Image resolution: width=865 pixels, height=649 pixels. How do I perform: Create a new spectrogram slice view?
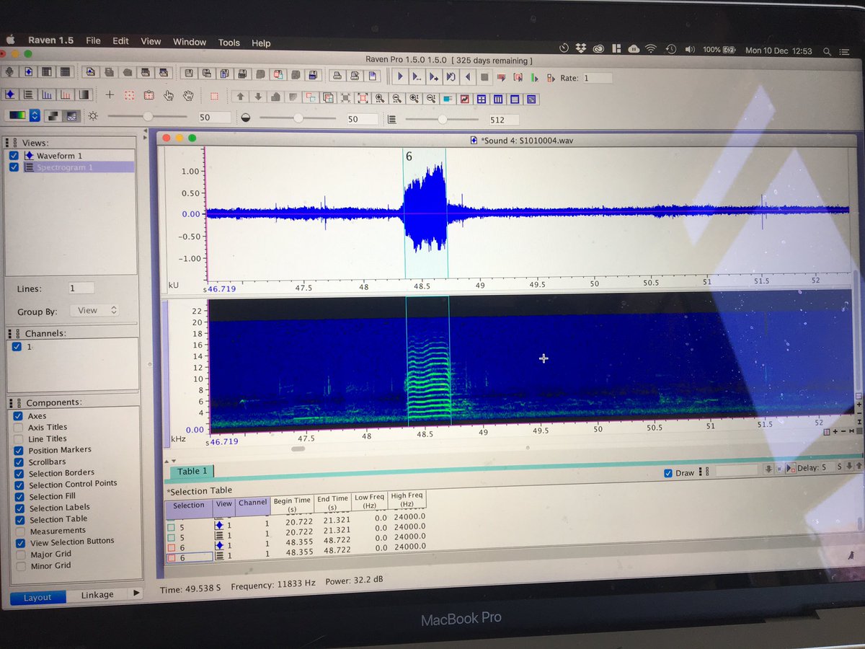[x=47, y=94]
